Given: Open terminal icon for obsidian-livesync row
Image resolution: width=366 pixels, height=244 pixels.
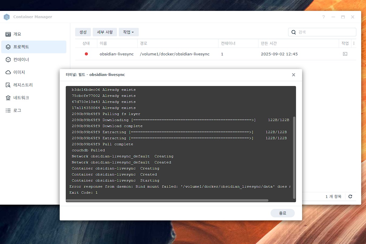Looking at the screenshot, I should tap(345, 54).
